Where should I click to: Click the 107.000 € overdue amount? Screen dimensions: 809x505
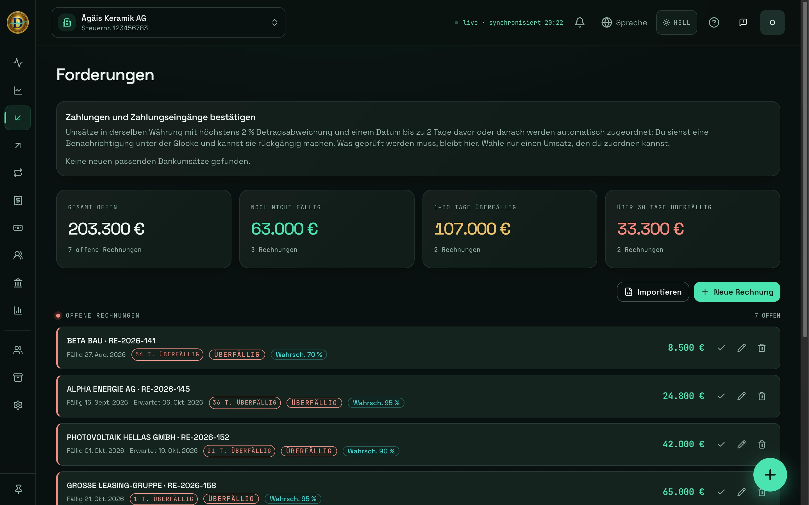pos(472,229)
